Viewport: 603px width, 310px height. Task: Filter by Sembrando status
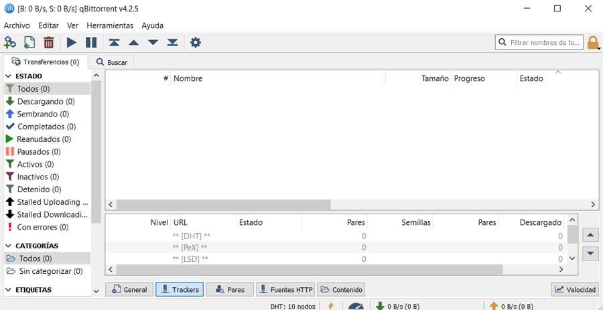coord(48,114)
